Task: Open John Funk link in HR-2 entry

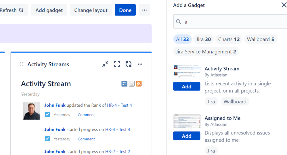Action: point(55,152)
